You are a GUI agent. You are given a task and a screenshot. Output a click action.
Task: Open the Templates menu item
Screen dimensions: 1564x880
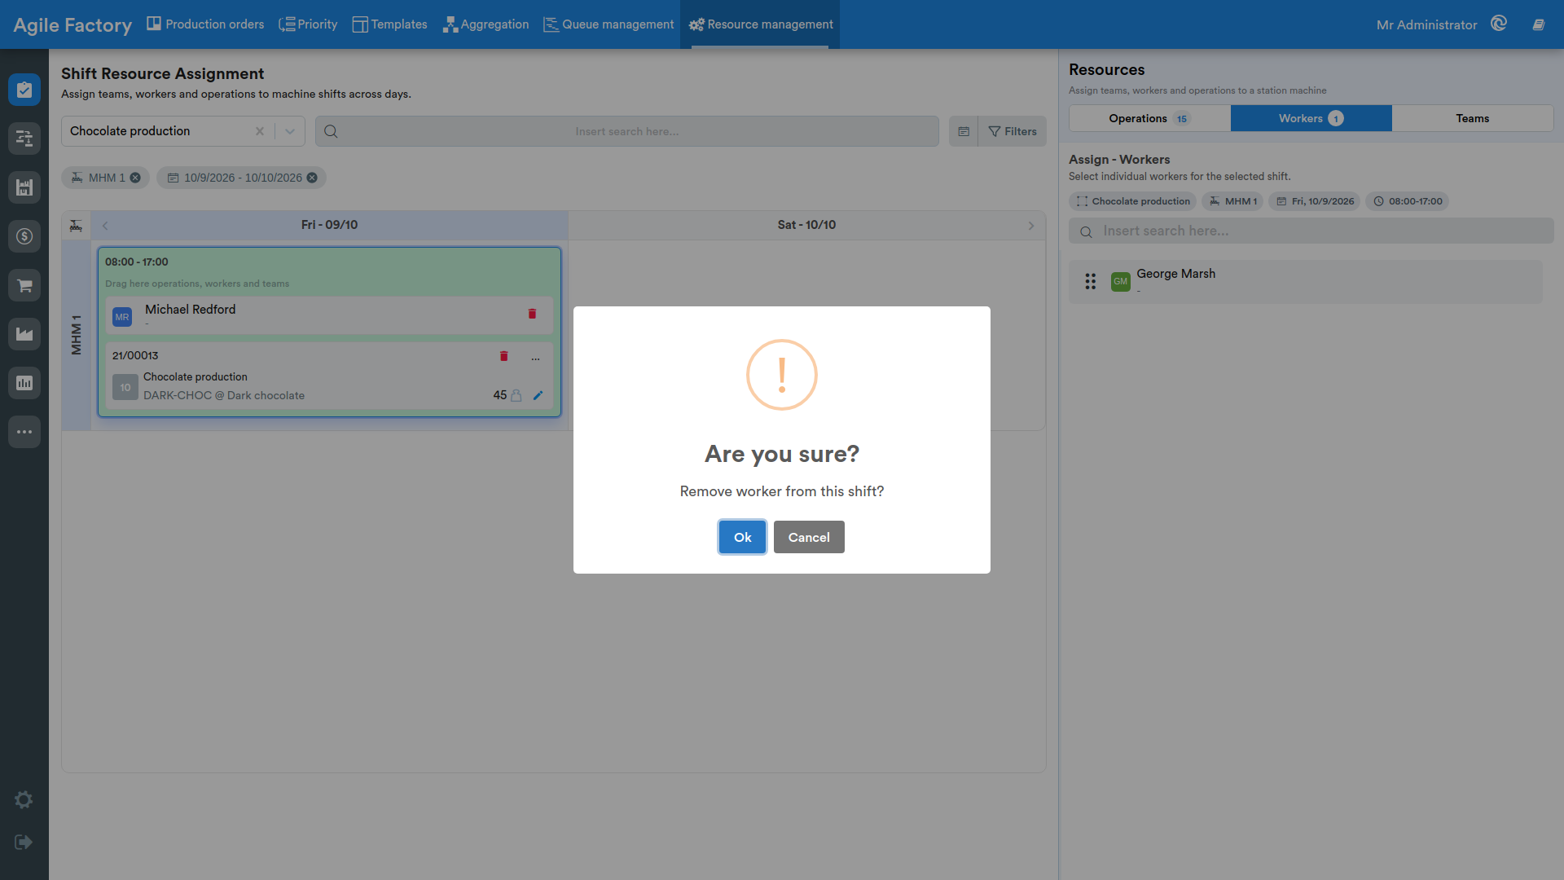point(389,24)
